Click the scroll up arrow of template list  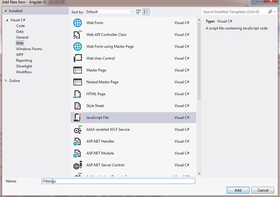tap(199, 20)
